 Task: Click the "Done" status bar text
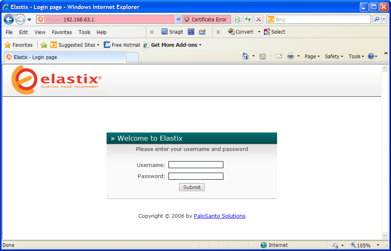8,245
